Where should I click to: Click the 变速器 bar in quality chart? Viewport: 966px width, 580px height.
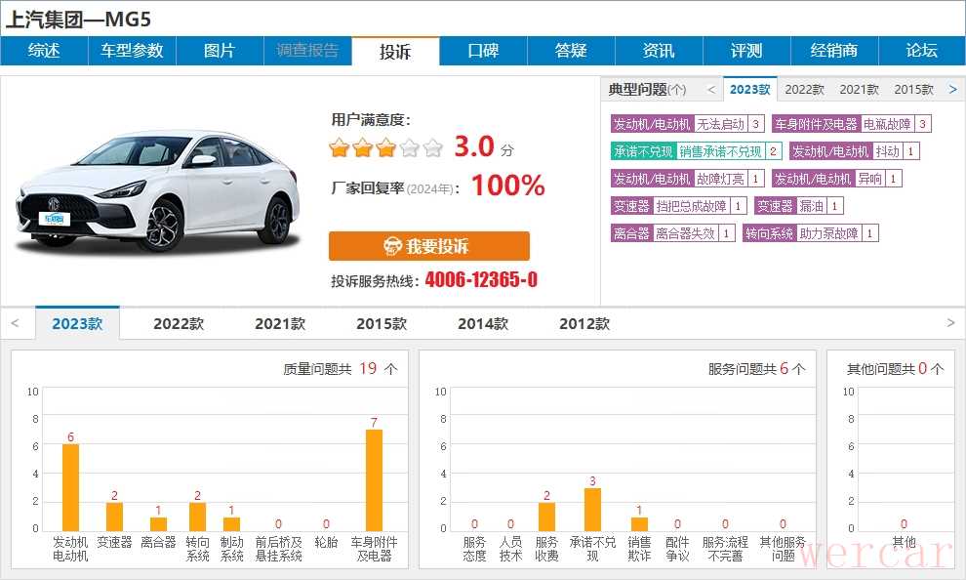(x=114, y=517)
